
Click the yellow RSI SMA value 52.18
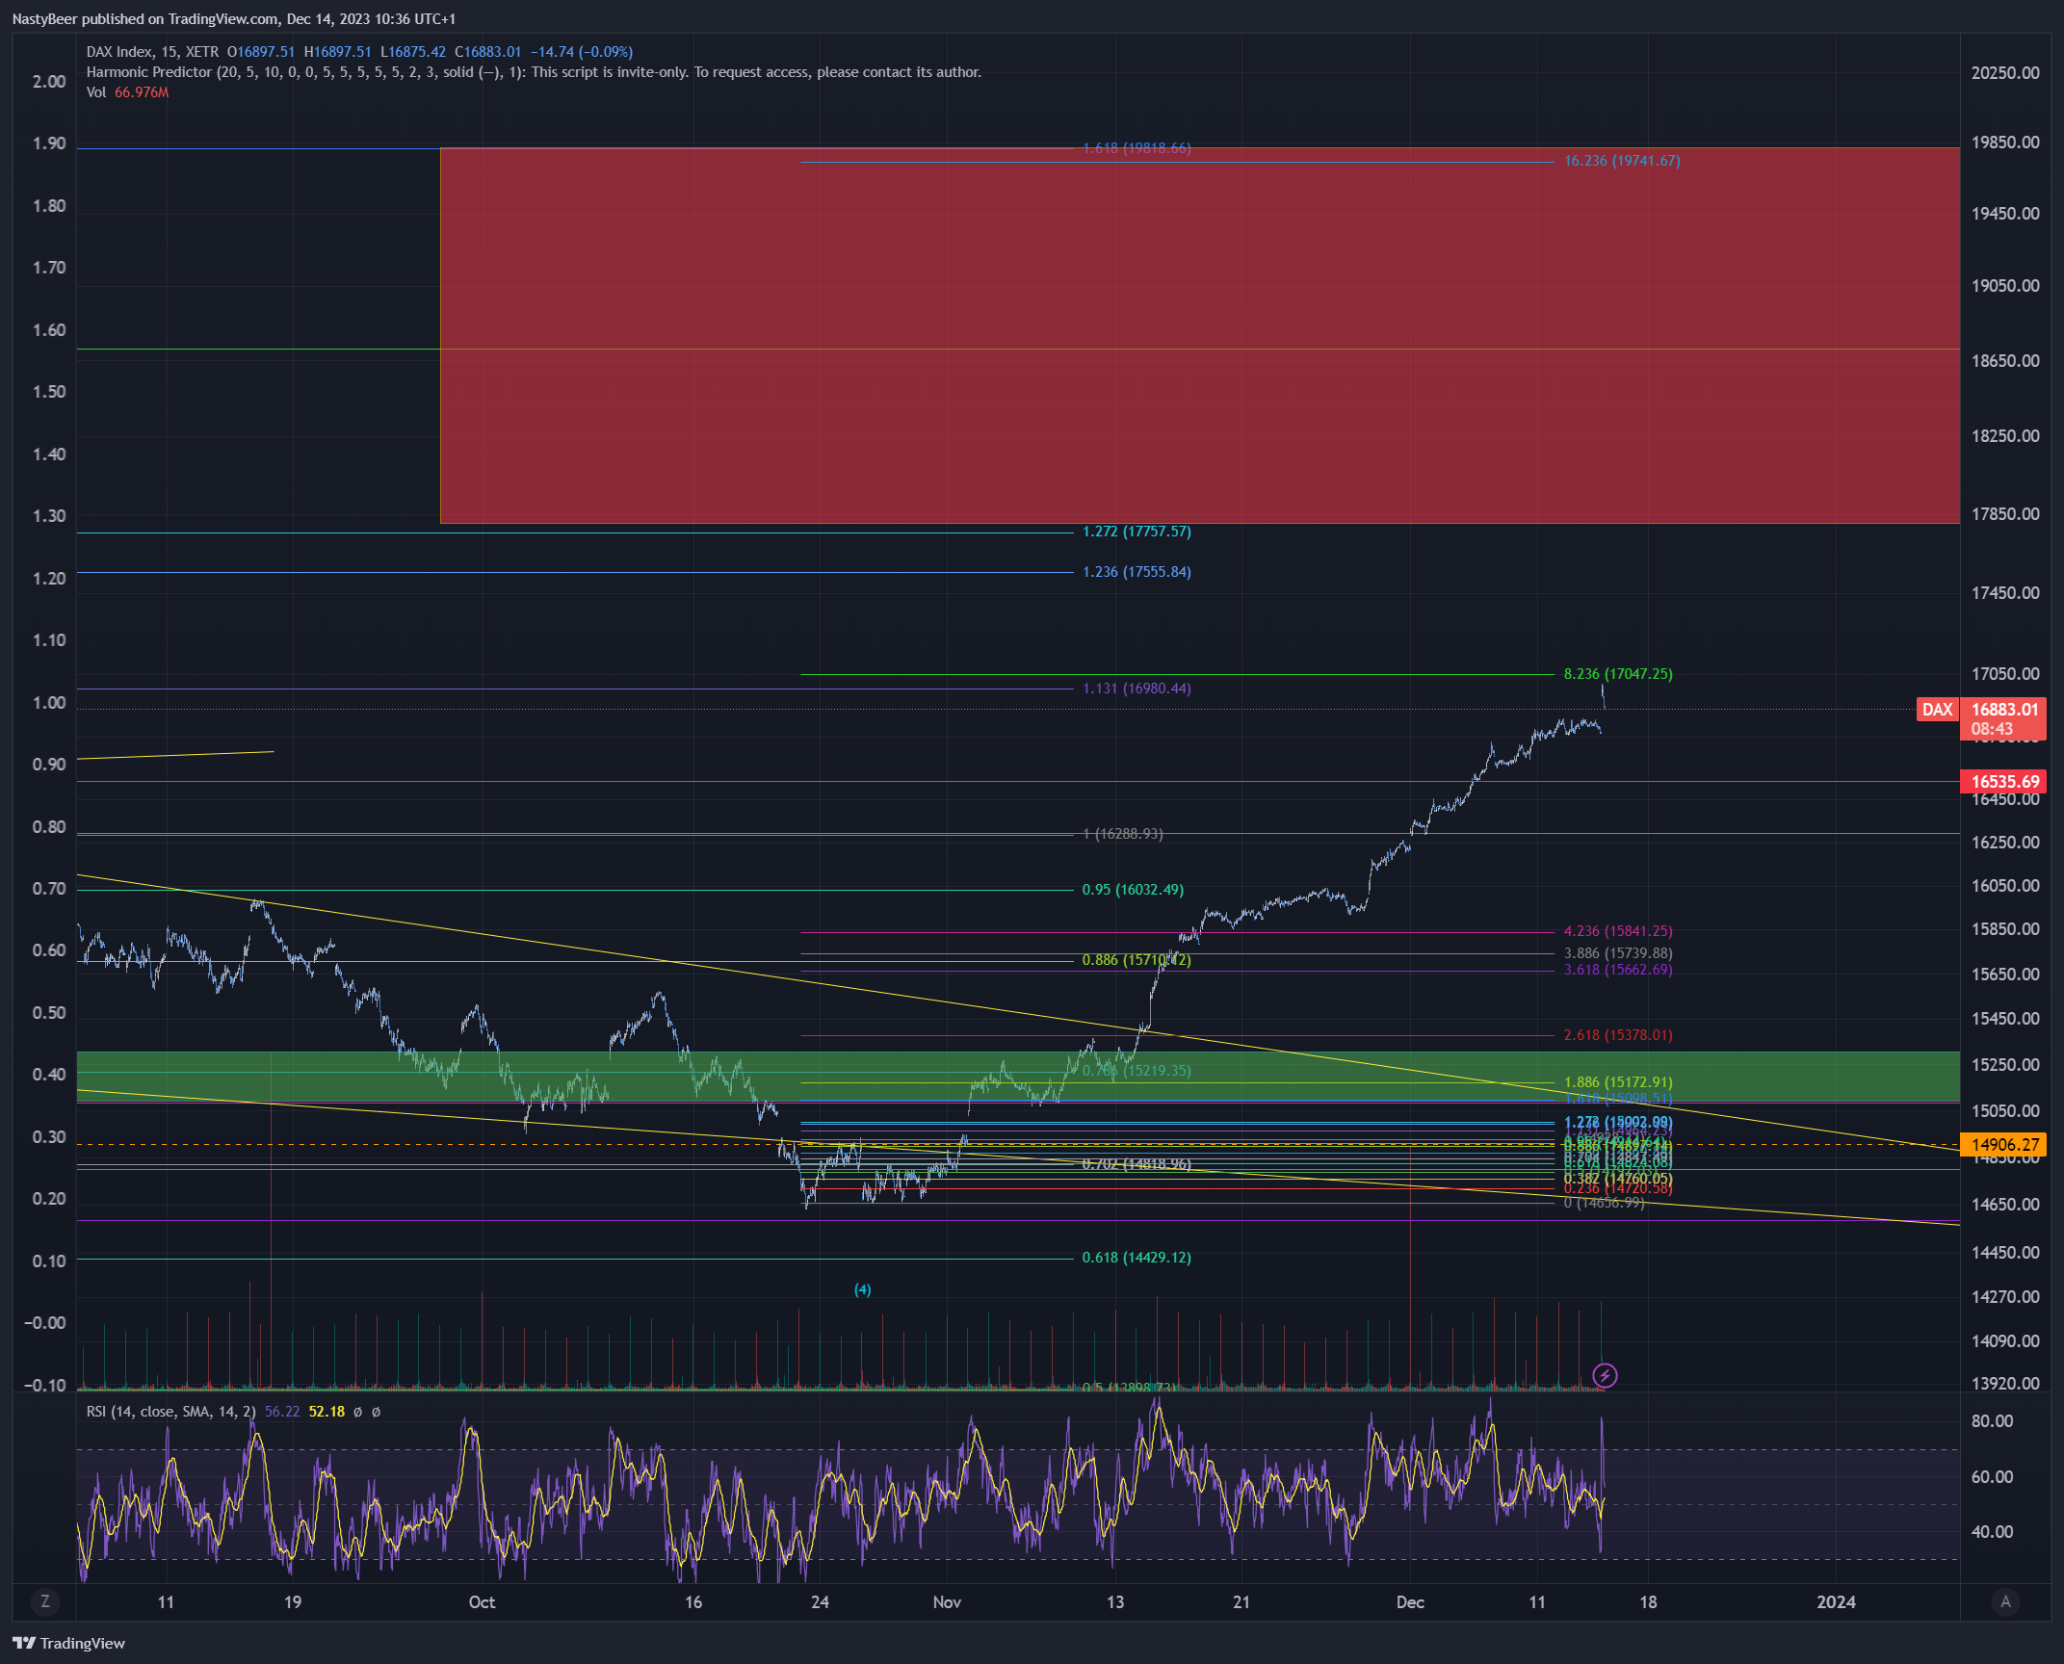tap(327, 1412)
